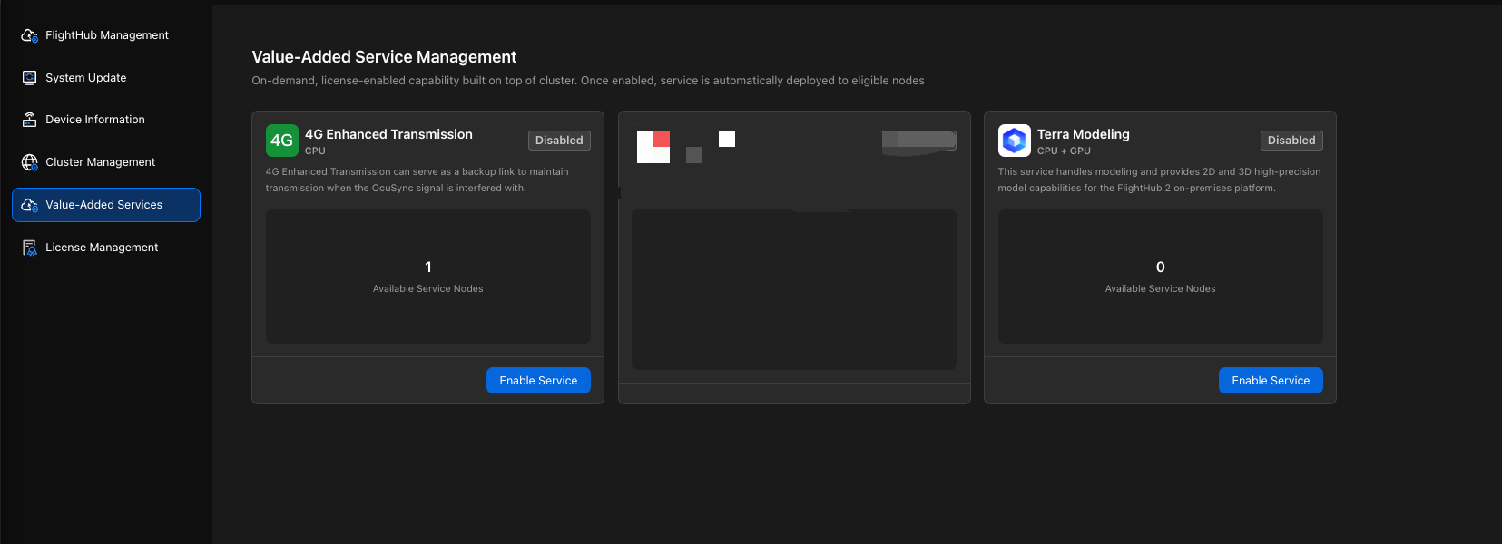Click the FlightHub Management cloud icon
This screenshot has height=544, width=1502.
[29, 35]
